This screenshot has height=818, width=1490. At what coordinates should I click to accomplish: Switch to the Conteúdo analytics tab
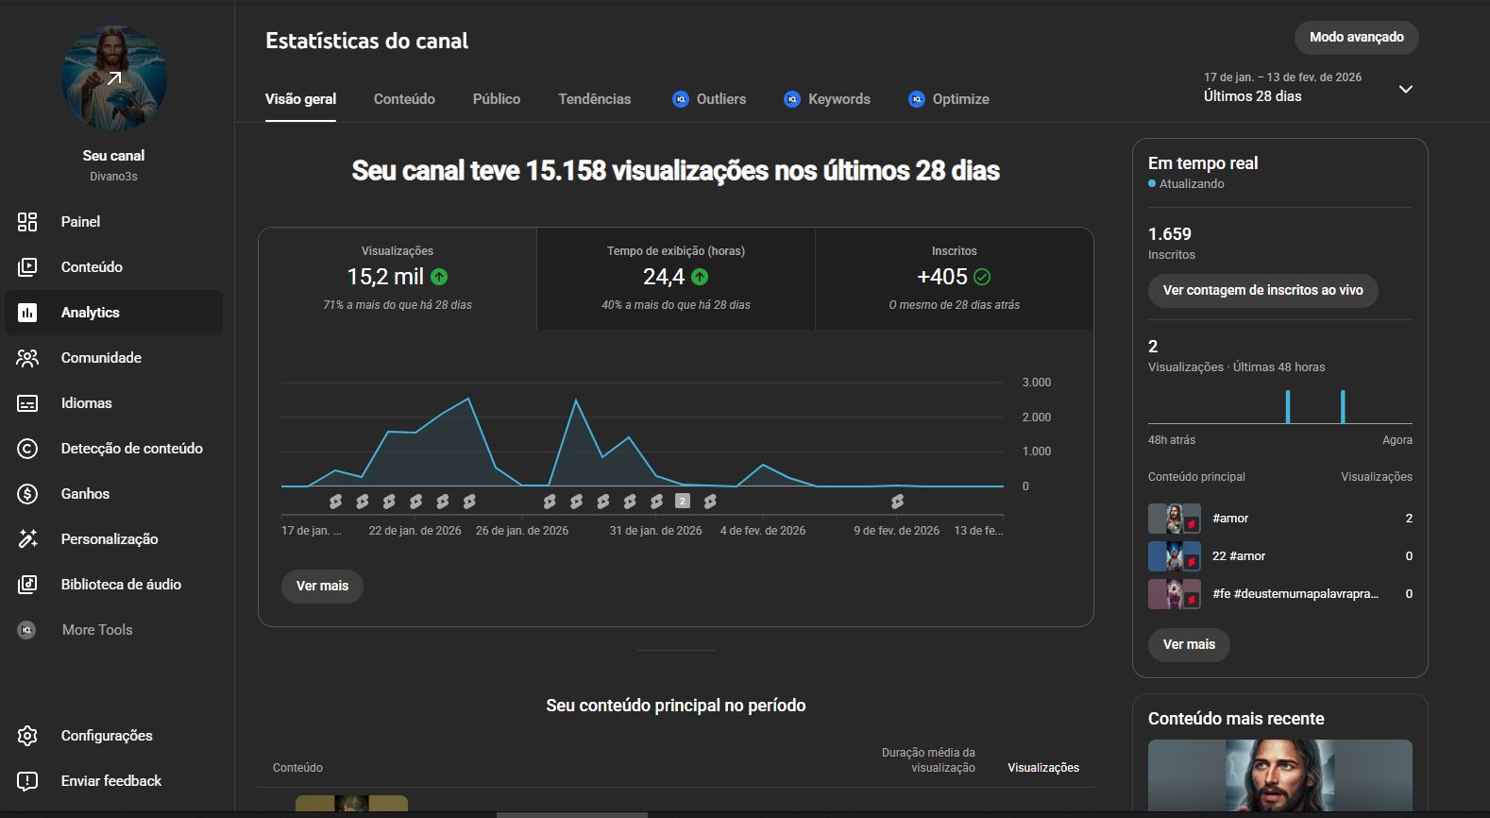404,99
